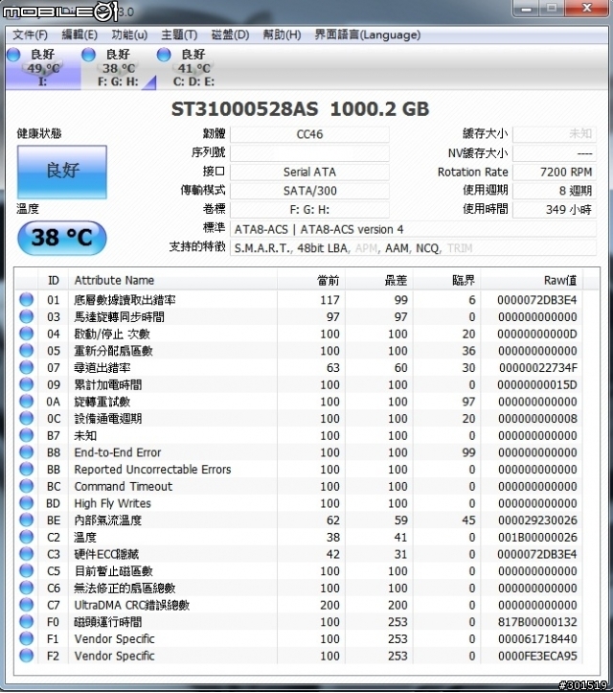Open the 界面語言(Language) menu
Viewport: 613px width, 693px height.
point(368,35)
